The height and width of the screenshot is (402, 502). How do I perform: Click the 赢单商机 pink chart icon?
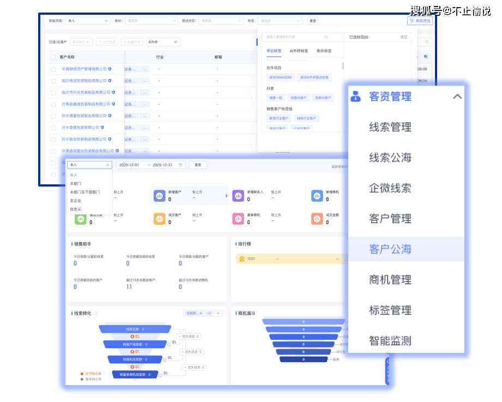(238, 218)
